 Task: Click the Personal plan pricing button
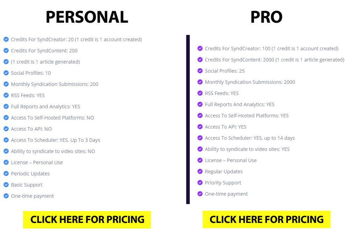click(x=87, y=219)
